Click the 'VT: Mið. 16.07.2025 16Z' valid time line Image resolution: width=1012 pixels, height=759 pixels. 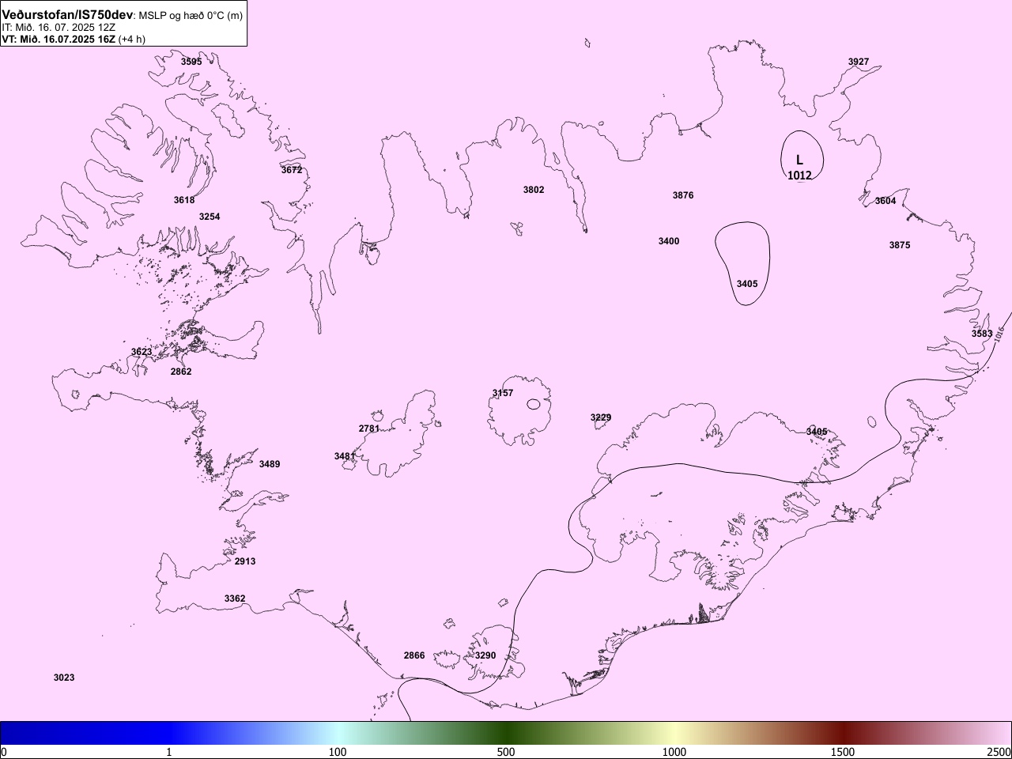coord(59,39)
